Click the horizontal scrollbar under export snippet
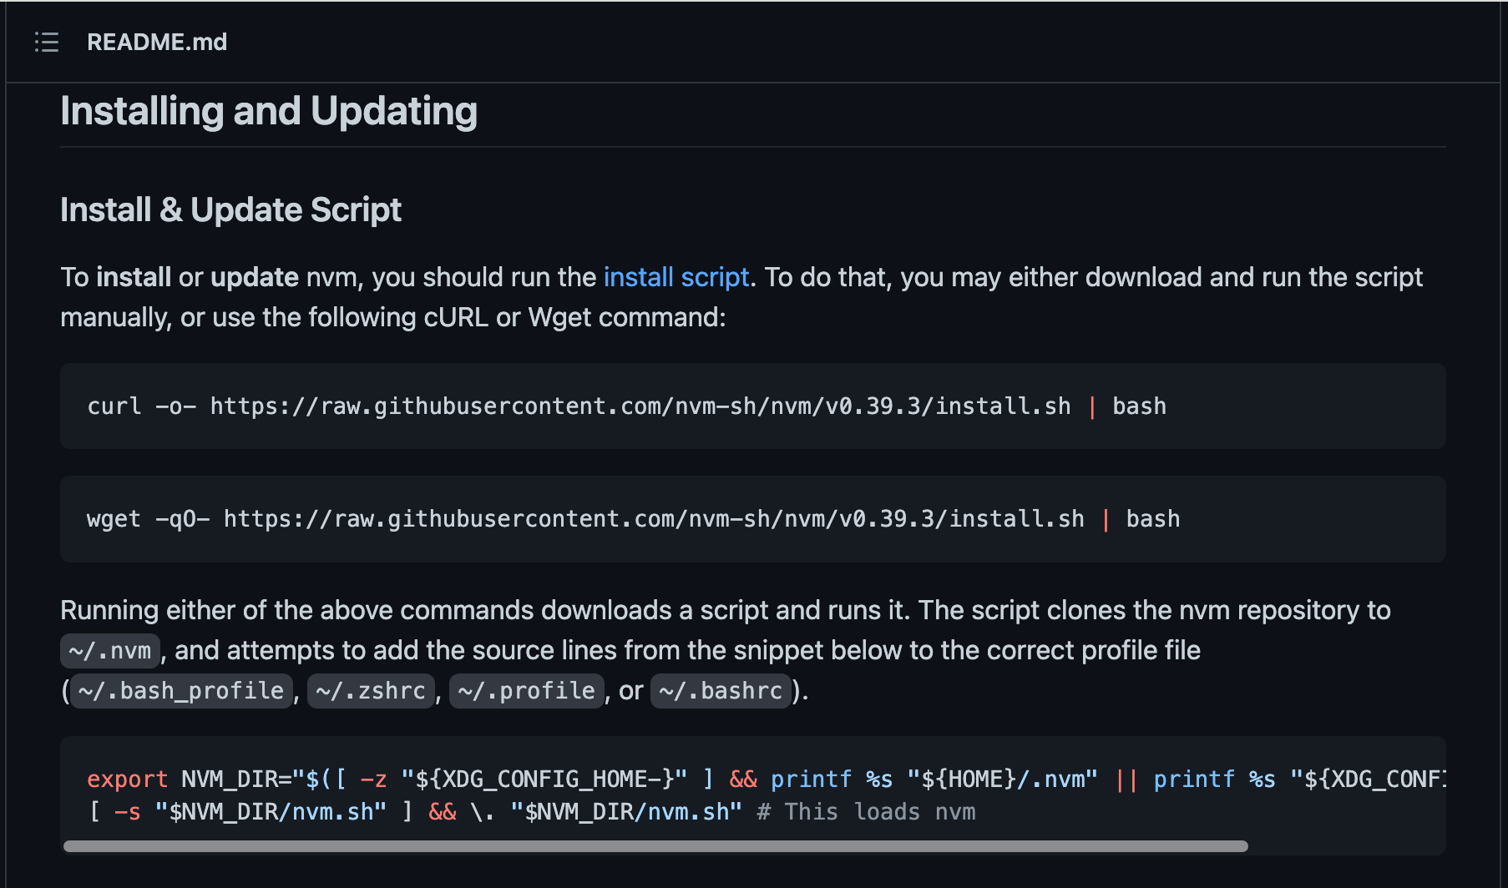This screenshot has height=888, width=1508. coord(655,846)
